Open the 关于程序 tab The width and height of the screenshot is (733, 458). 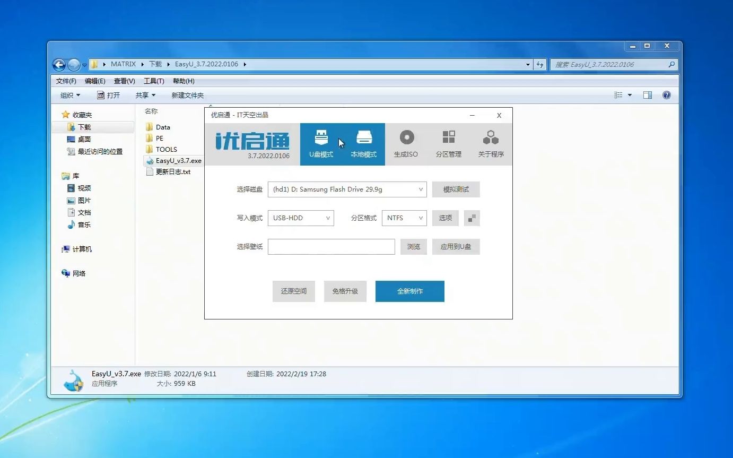(x=491, y=144)
